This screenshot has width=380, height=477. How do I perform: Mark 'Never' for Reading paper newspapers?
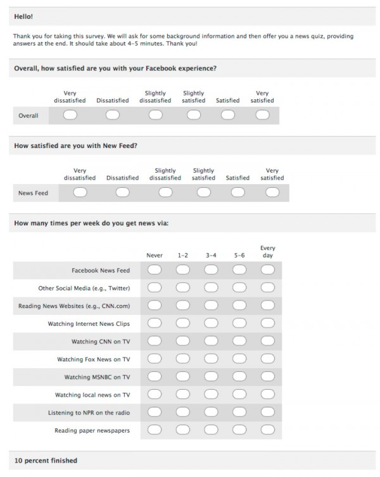pyautogui.click(x=155, y=430)
